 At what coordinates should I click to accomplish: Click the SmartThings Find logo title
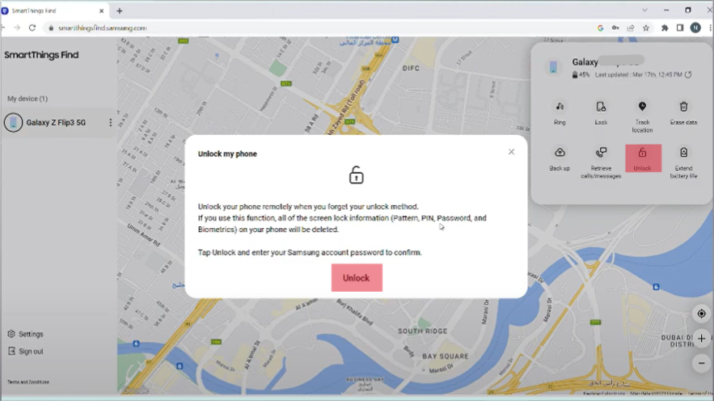(41, 55)
